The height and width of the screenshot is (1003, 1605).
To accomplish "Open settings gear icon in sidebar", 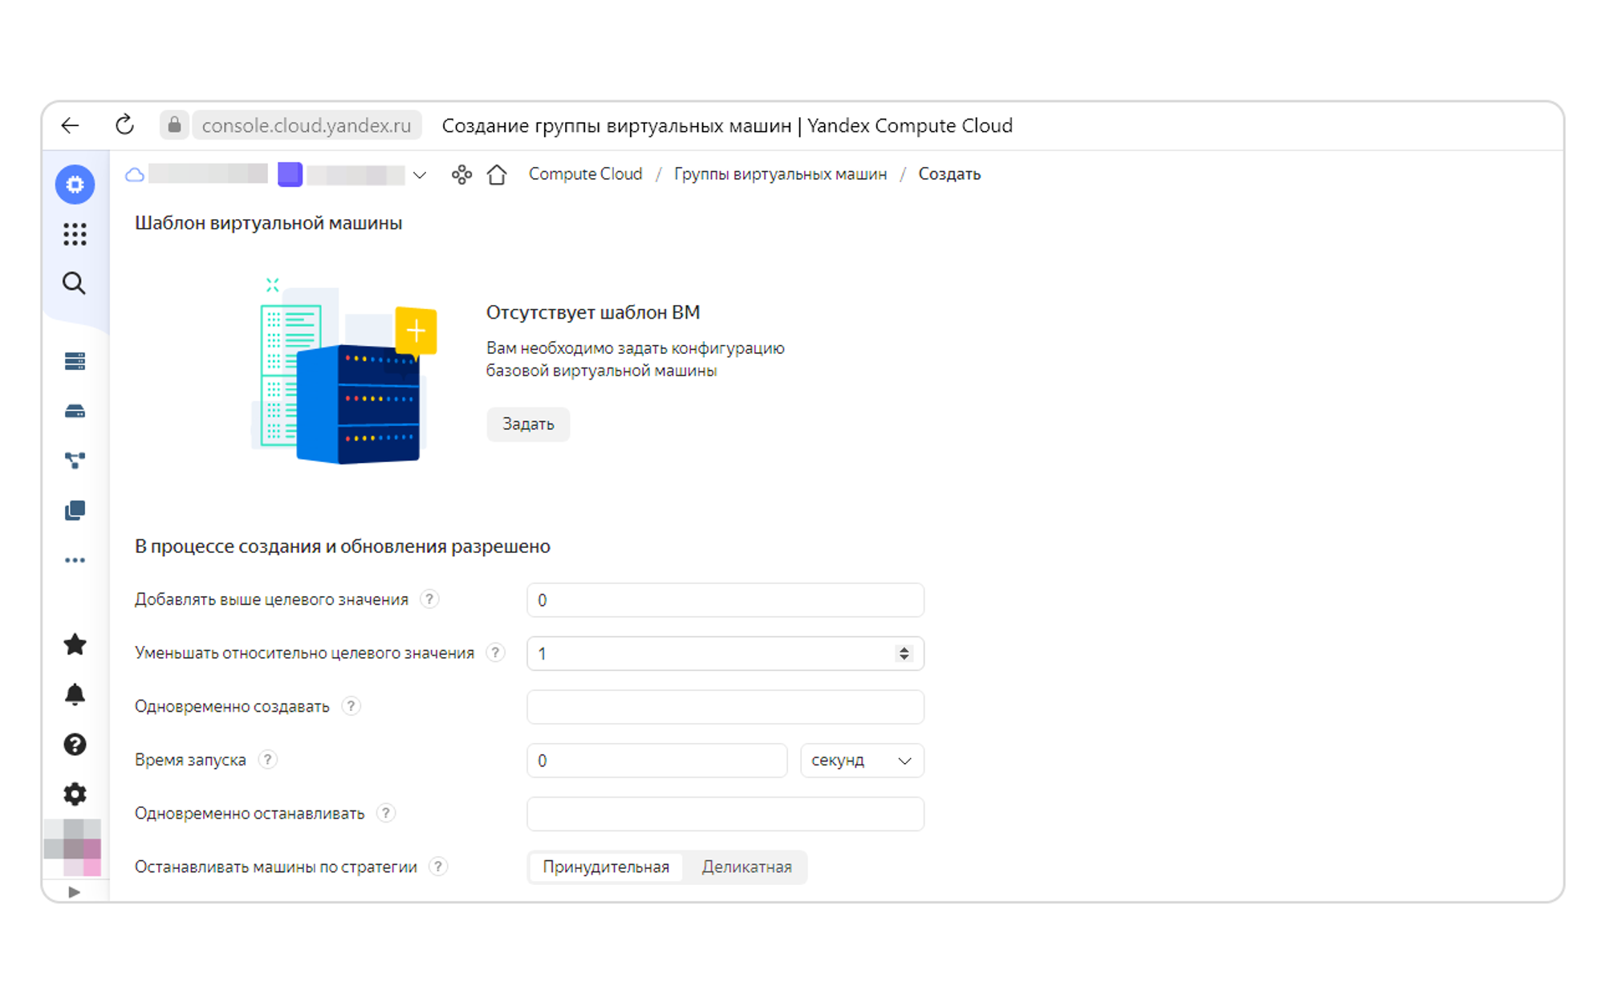I will pyautogui.click(x=75, y=794).
